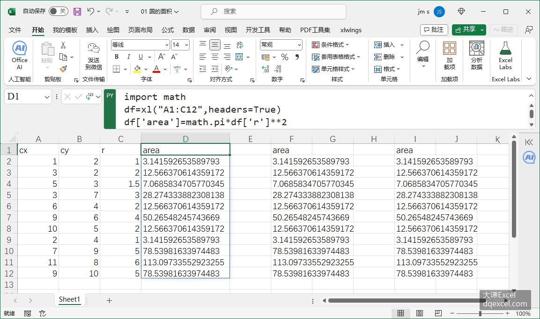Screen dimensions: 540x319
Task: Launch Excel Labs add-in
Action: coord(505,56)
